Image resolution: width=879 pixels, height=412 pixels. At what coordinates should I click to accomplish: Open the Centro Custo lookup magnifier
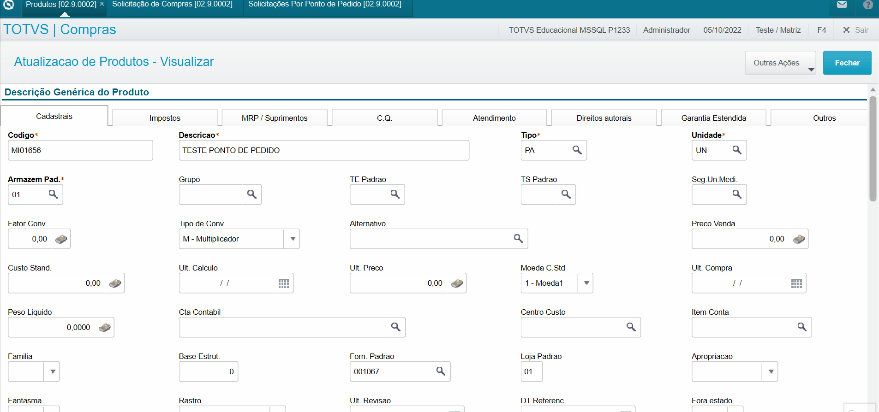point(631,327)
